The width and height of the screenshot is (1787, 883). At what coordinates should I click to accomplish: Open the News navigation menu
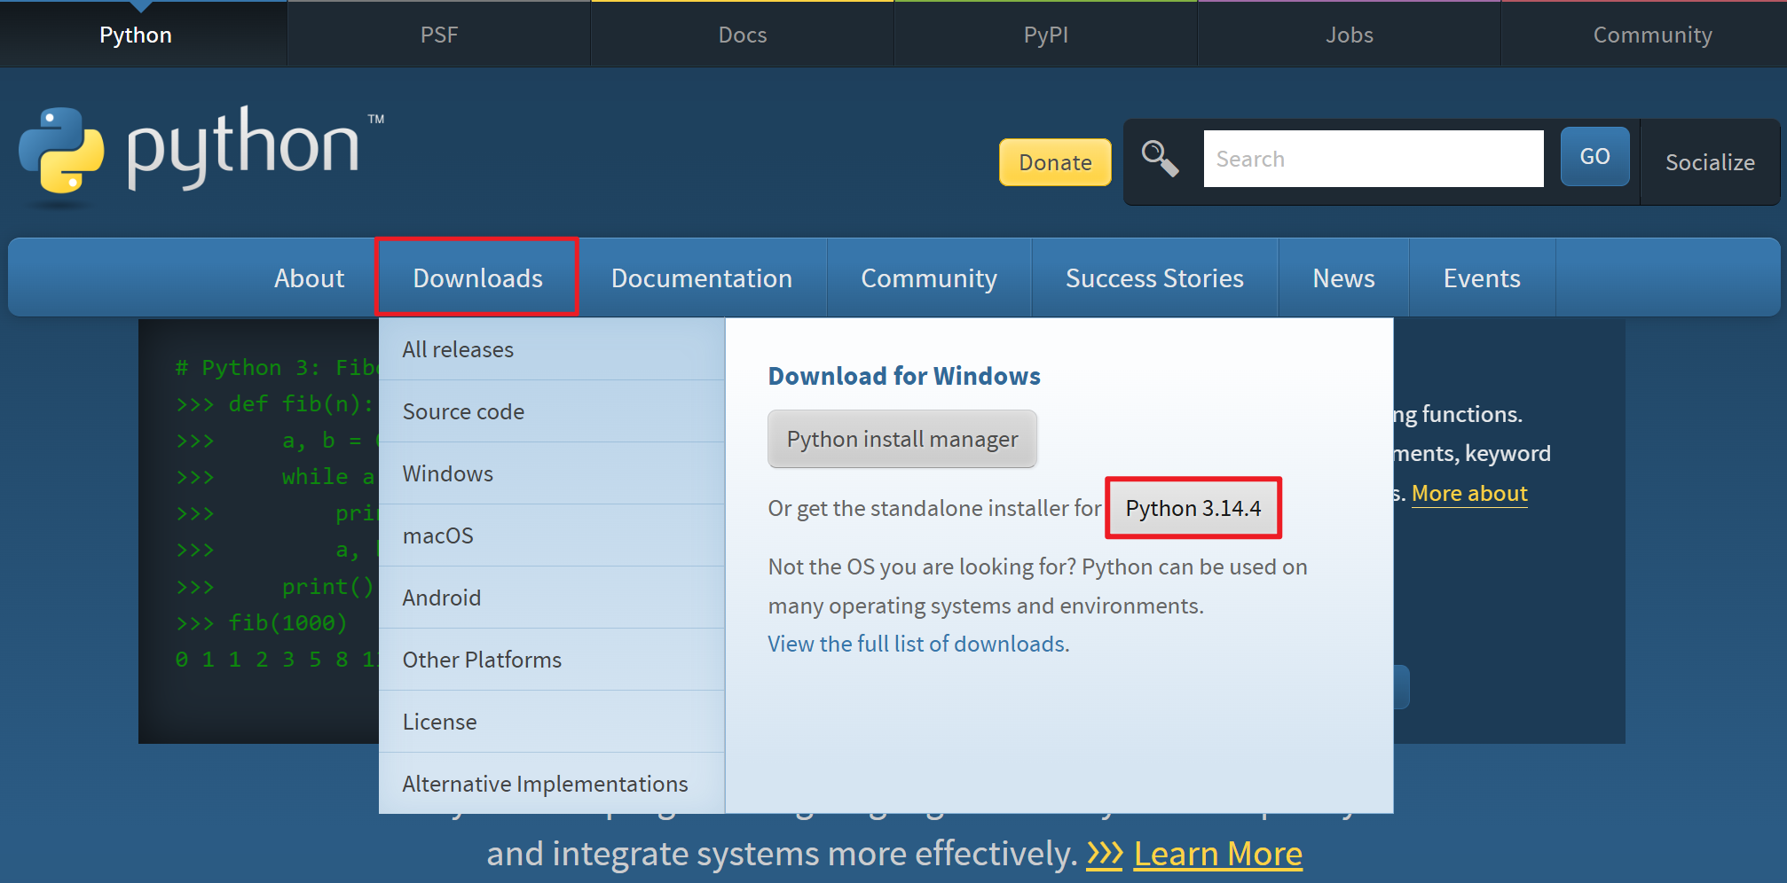click(1343, 278)
